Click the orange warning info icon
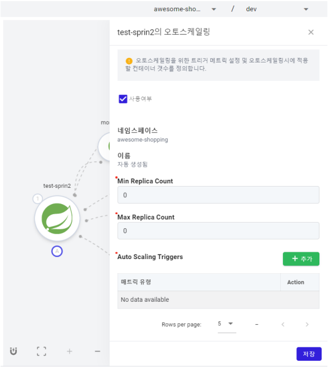Viewport: 329px width, 367px height. coord(129,61)
